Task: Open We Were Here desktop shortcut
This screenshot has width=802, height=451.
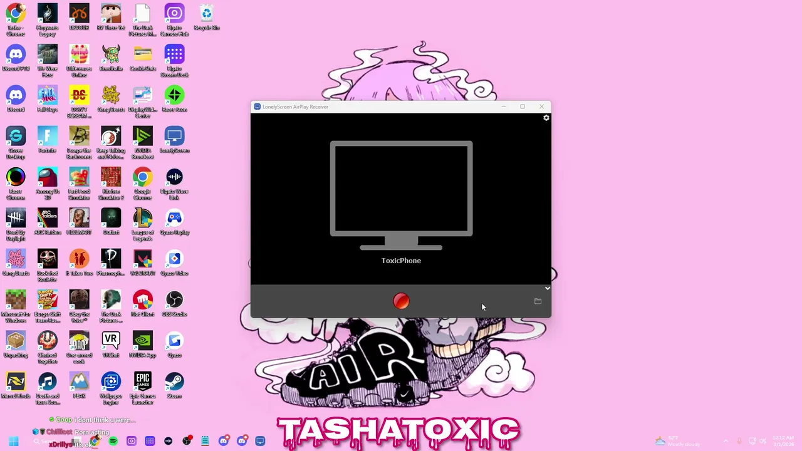Action: coord(48,60)
